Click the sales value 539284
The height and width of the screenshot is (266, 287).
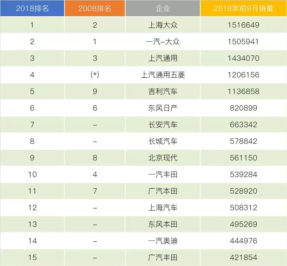pyautogui.click(x=244, y=175)
